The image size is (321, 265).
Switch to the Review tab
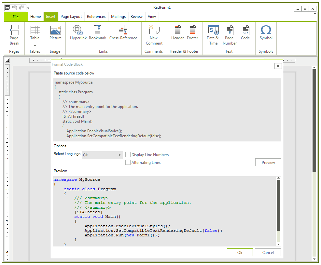click(x=136, y=16)
